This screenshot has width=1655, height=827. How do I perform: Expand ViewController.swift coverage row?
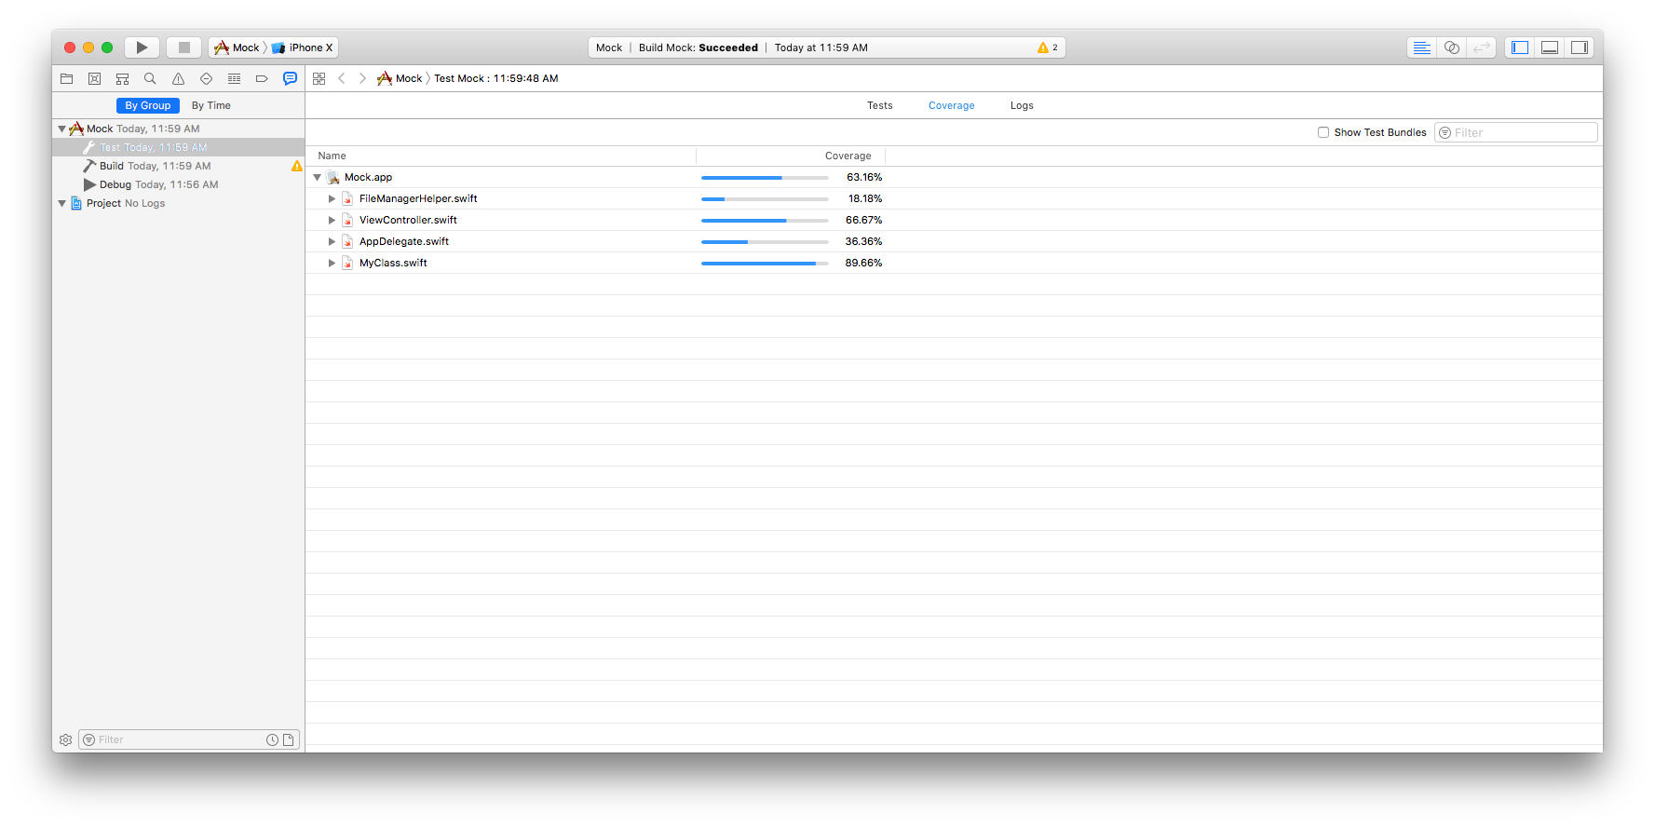tap(332, 221)
